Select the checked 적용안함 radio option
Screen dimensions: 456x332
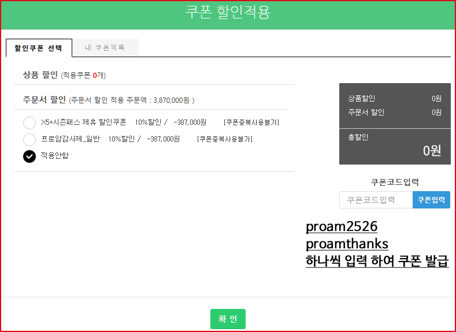point(29,156)
